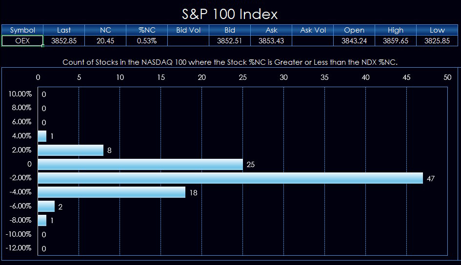This screenshot has width=461, height=265.
Task: Select the empty Ask Vol cell
Action: pyautogui.click(x=313, y=41)
